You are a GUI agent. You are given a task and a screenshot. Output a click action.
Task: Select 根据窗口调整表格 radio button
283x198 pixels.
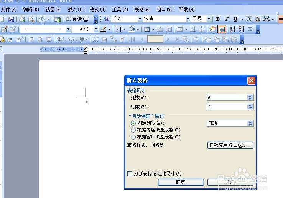pos(133,137)
